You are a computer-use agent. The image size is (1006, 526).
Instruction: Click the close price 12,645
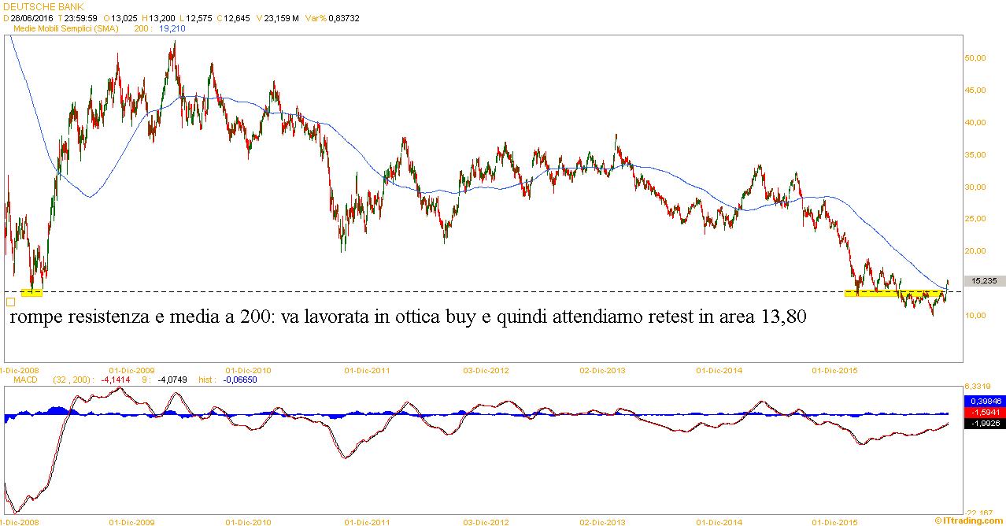pyautogui.click(x=236, y=17)
